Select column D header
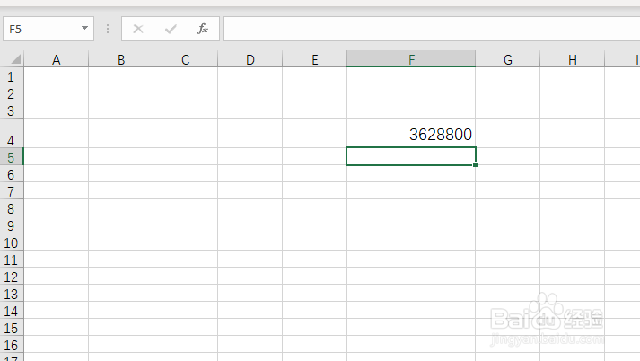Image resolution: width=640 pixels, height=361 pixels. 250,59
